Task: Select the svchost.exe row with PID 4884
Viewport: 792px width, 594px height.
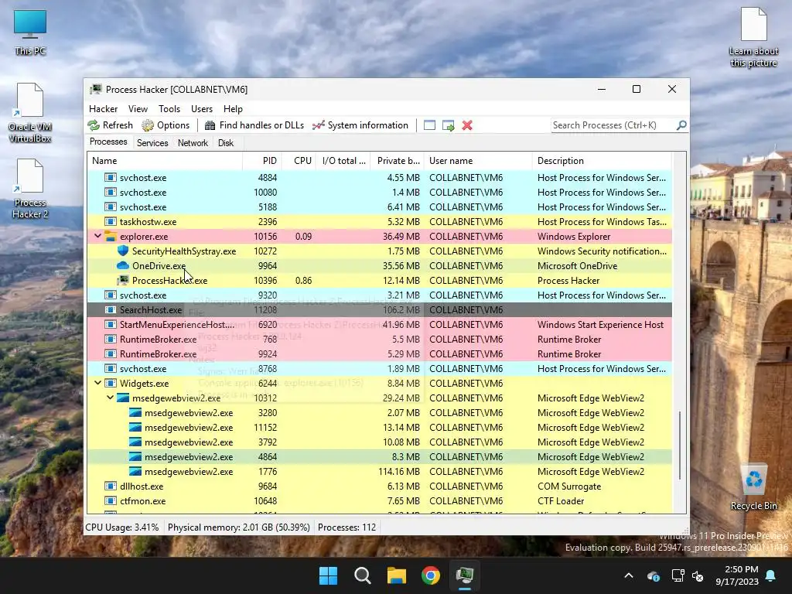Action: click(379, 177)
